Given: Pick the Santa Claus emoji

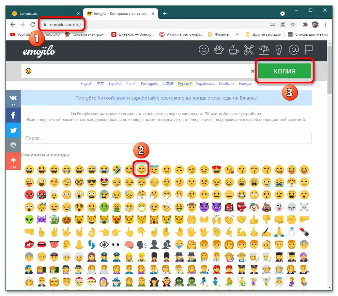Looking at the screenshot, I should (92, 282).
